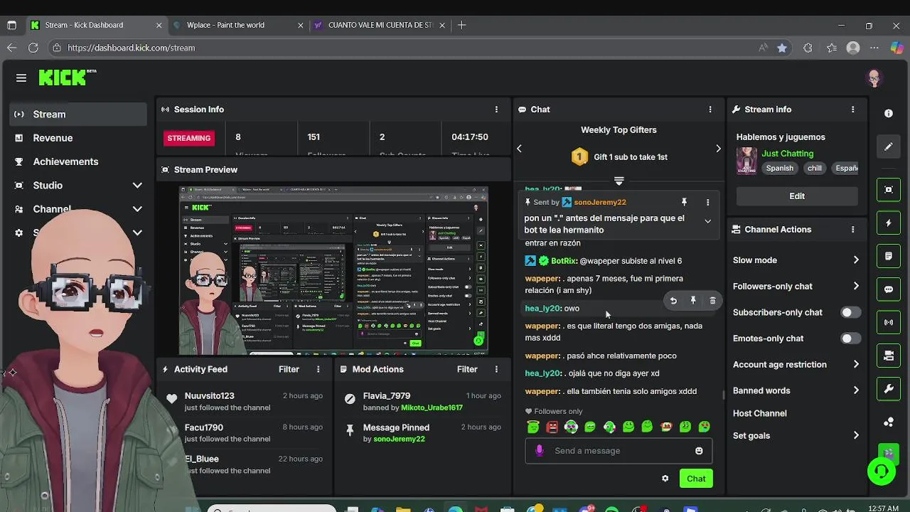
Task: Delete the owo chat message with the trash icon
Action: click(x=712, y=301)
